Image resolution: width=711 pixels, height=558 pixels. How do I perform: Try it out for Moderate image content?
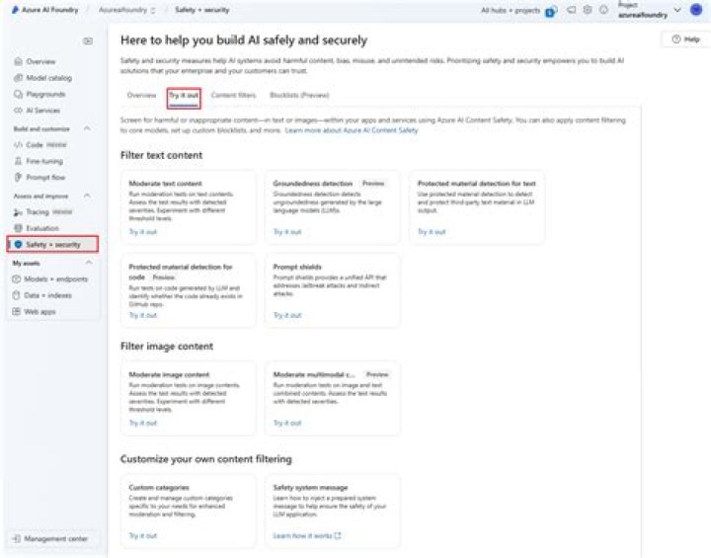(x=143, y=423)
